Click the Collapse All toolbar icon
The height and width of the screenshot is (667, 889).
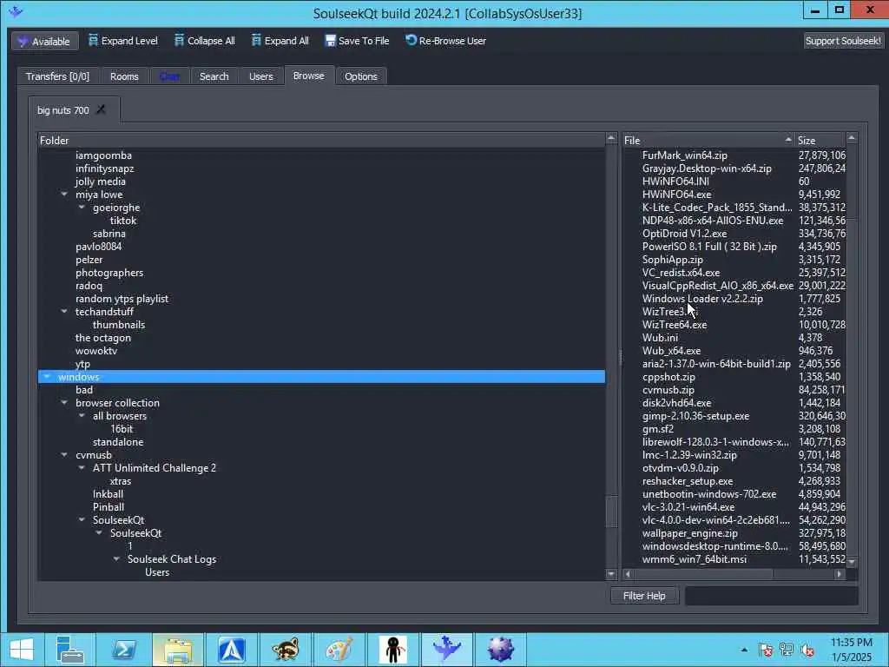179,40
